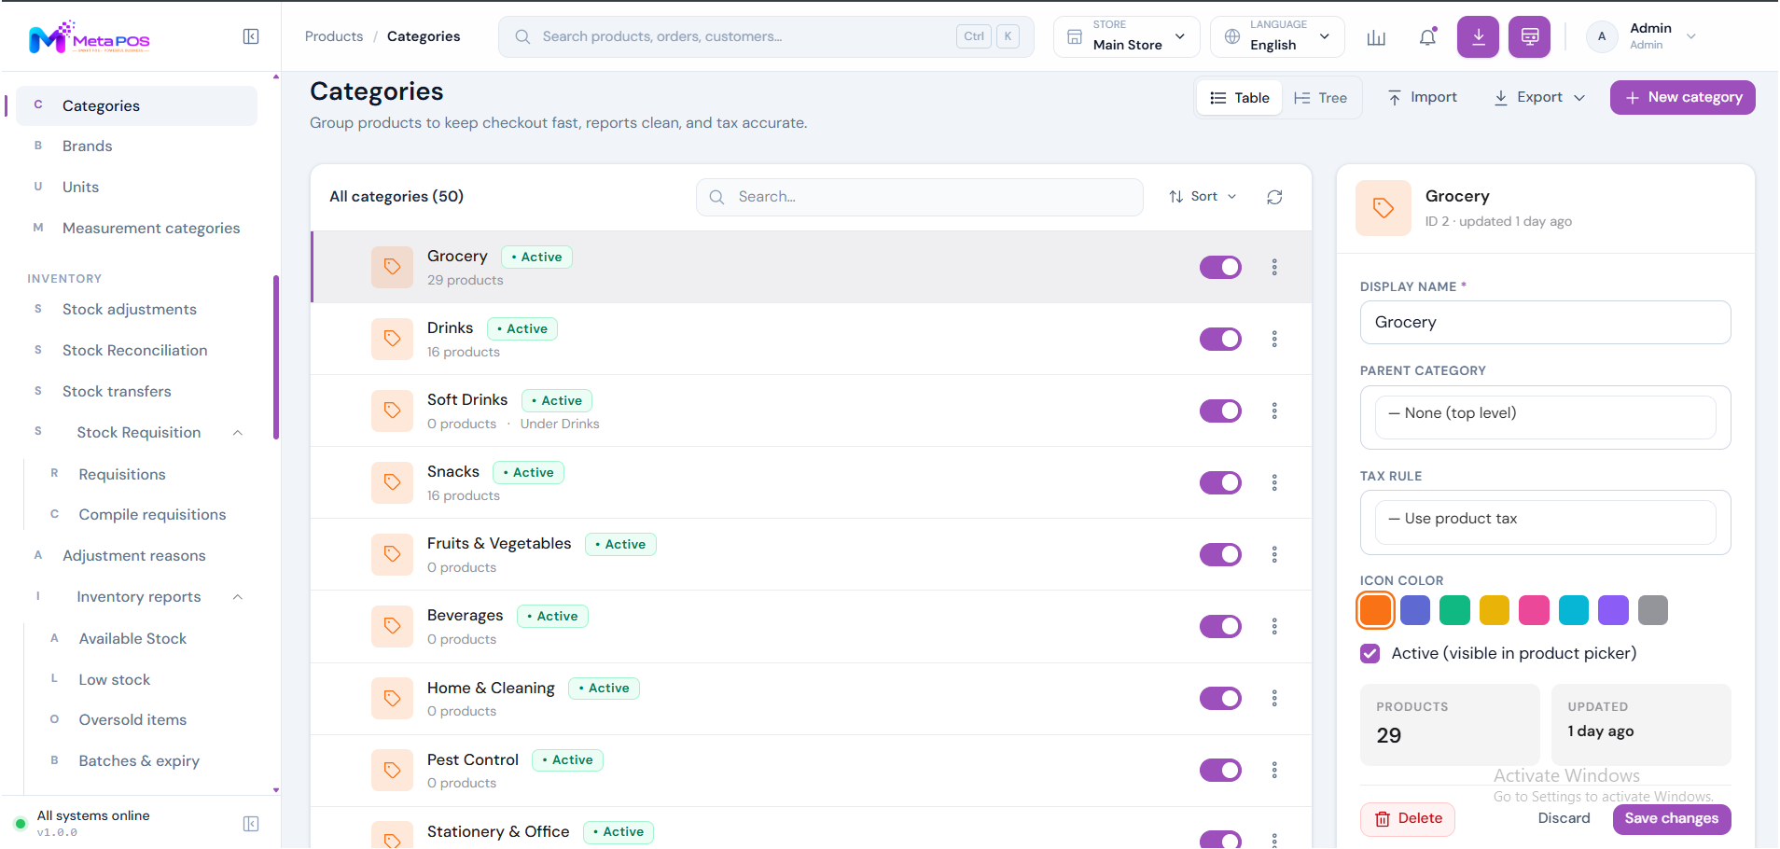
Task: Open more options for Soft Drinks row
Action: point(1274,411)
